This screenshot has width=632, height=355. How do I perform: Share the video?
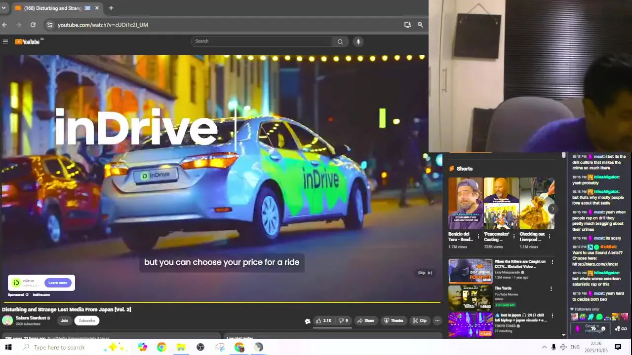[366, 320]
